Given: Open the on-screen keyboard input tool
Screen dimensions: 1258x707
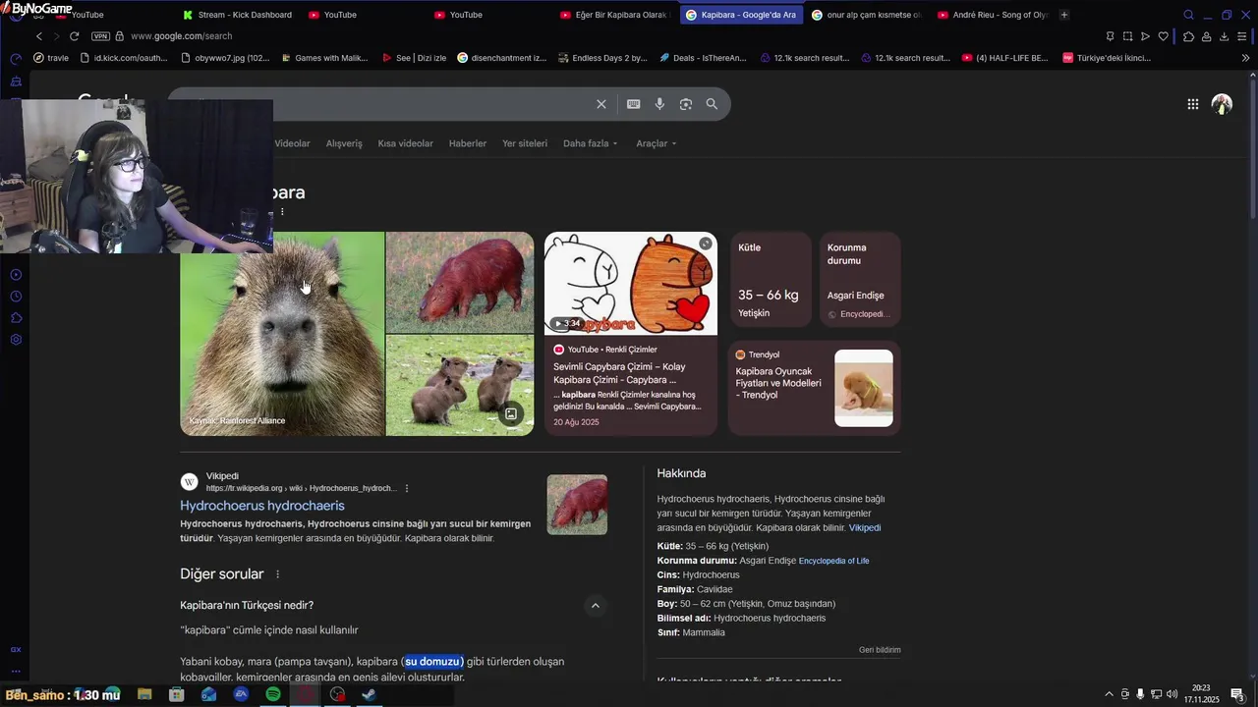Looking at the screenshot, I should coord(634,104).
